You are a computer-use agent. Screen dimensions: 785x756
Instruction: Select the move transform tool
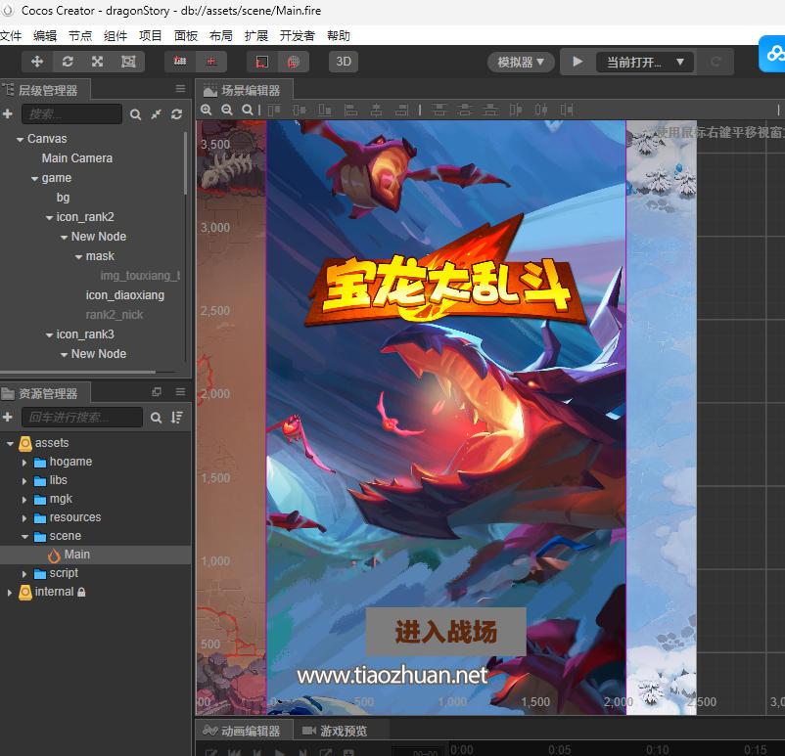pyautogui.click(x=37, y=62)
